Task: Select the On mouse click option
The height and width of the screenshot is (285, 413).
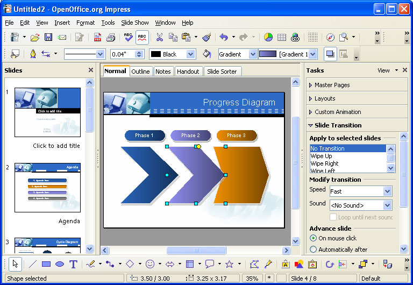Action: tap(314, 238)
